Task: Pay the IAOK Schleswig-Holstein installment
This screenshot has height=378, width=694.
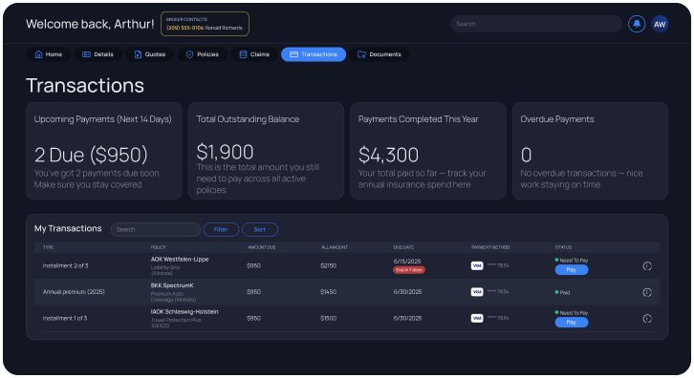Action: tap(572, 323)
